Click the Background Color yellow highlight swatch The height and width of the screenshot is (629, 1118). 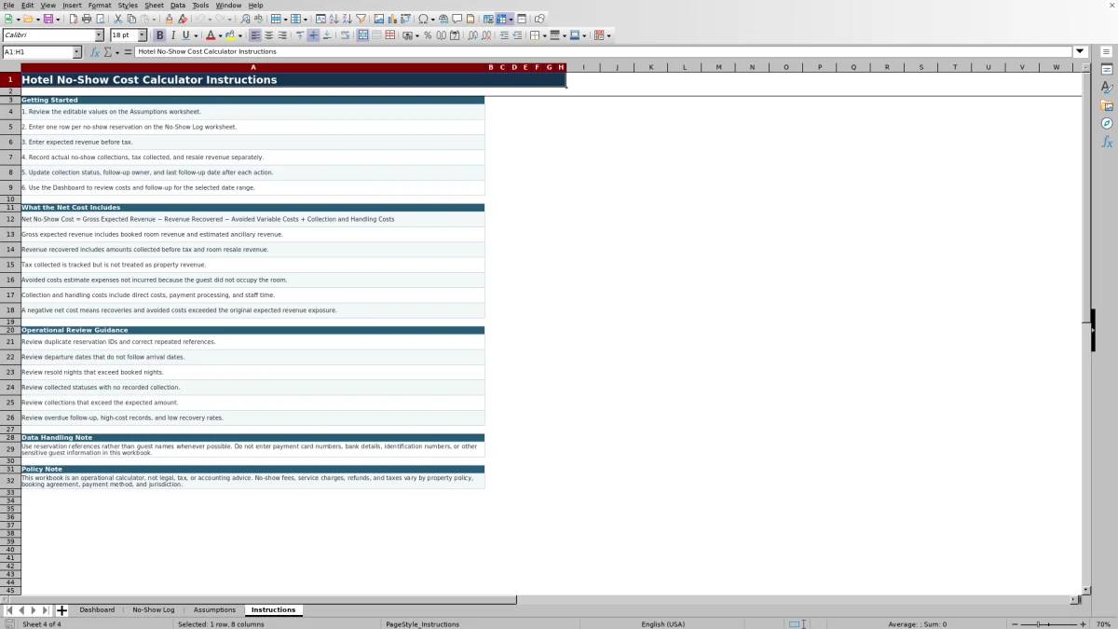tap(229, 35)
